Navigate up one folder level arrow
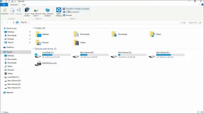This screenshot has height=114, width=204. click(13, 22)
